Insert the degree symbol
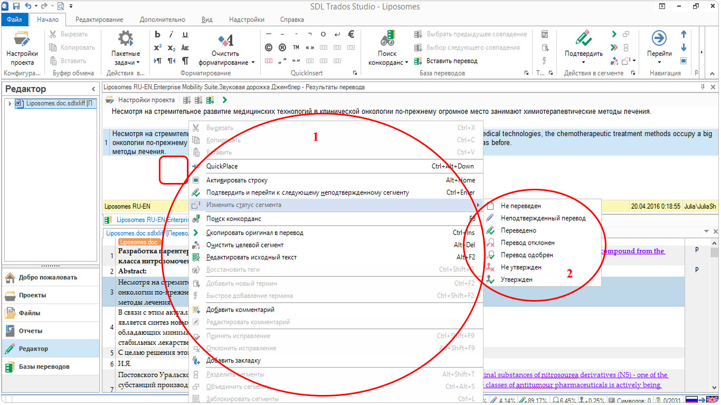721x405 pixels. pyautogui.click(x=324, y=34)
